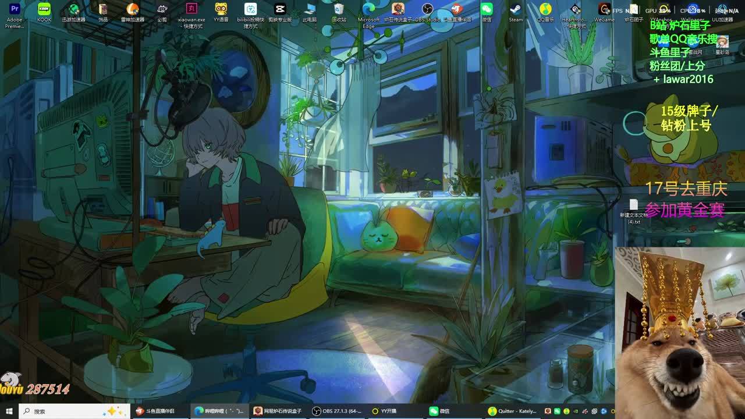745x419 pixels.
Task: Open the 微信 desktop icon
Action: point(487,10)
